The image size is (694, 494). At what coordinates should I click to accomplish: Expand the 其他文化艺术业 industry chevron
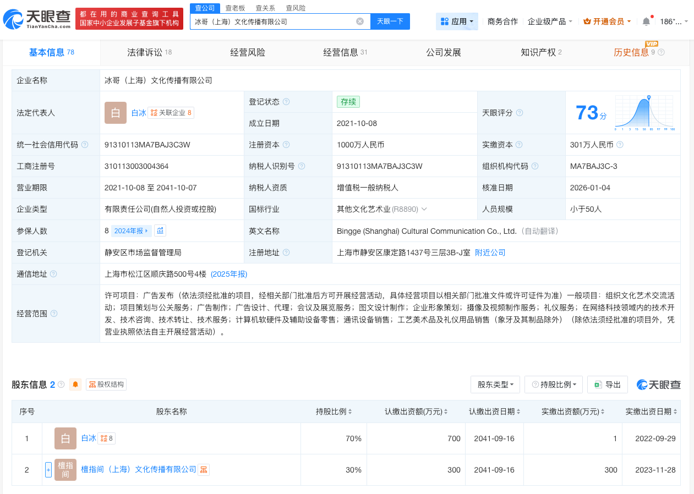tap(424, 209)
